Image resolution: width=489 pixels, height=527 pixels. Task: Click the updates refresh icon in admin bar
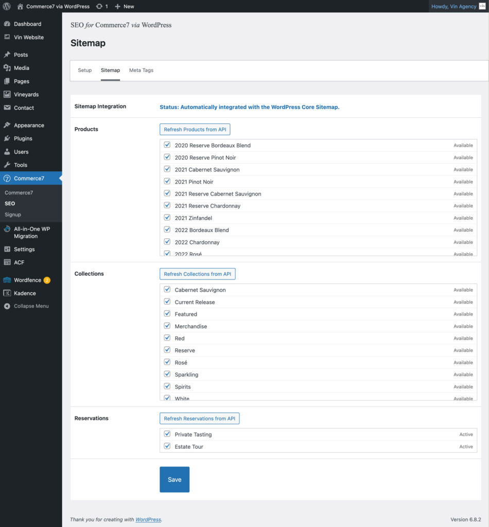tap(99, 6)
